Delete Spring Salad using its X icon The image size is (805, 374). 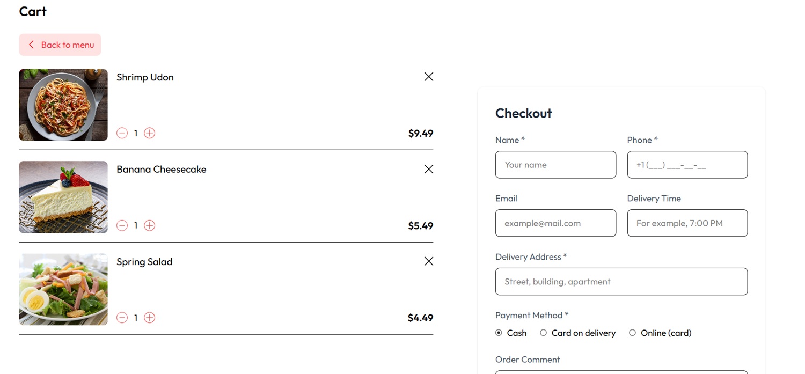click(428, 261)
